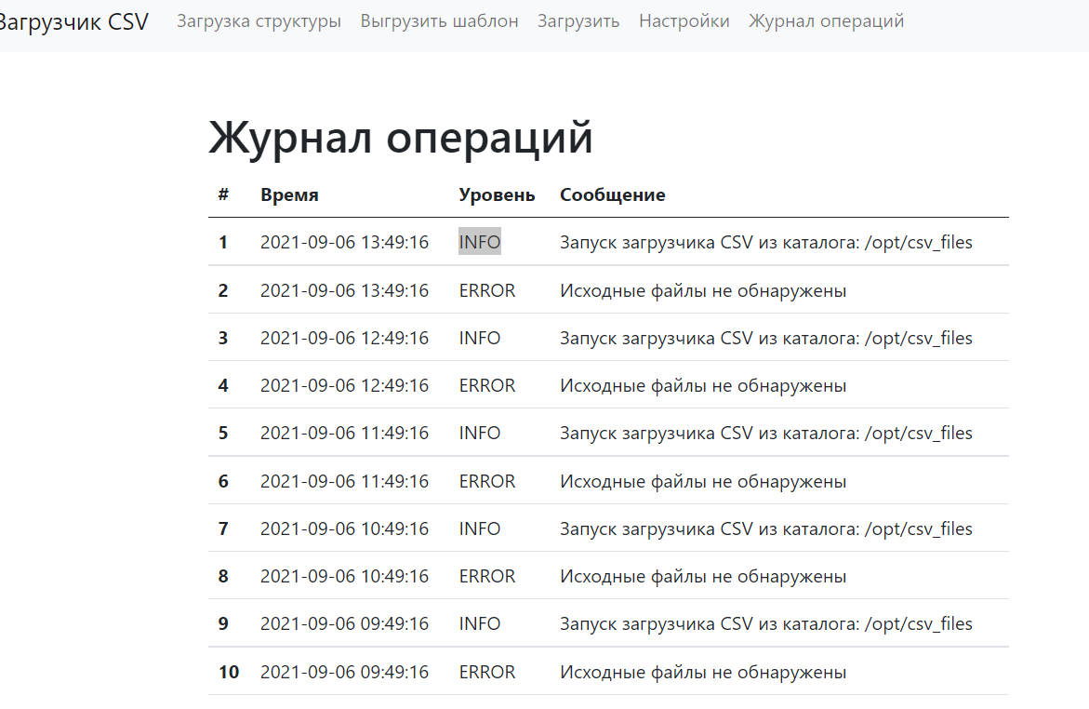The image size is (1089, 709).
Task: Click the Сообщение column header
Action: [x=612, y=194]
